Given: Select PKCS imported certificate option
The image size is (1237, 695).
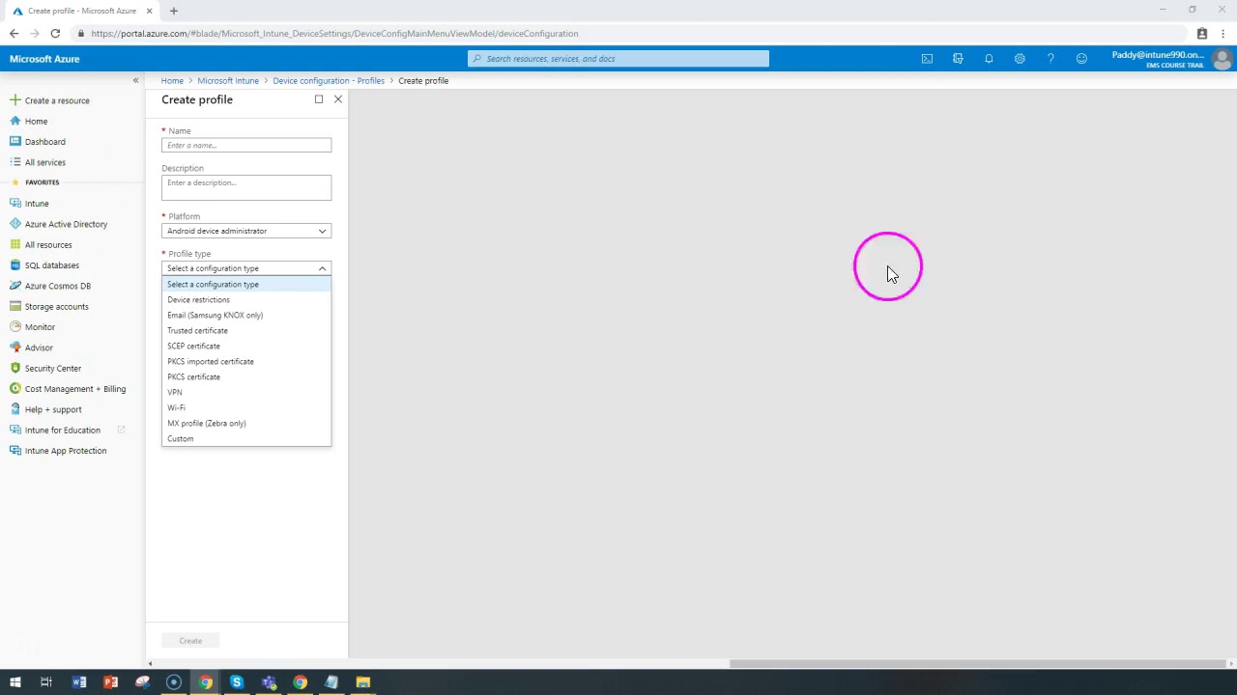Looking at the screenshot, I should [246, 362].
